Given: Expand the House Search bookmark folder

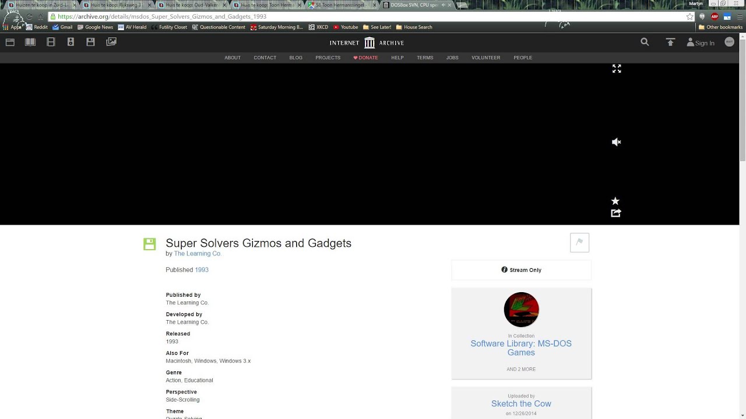Looking at the screenshot, I should pos(414,27).
